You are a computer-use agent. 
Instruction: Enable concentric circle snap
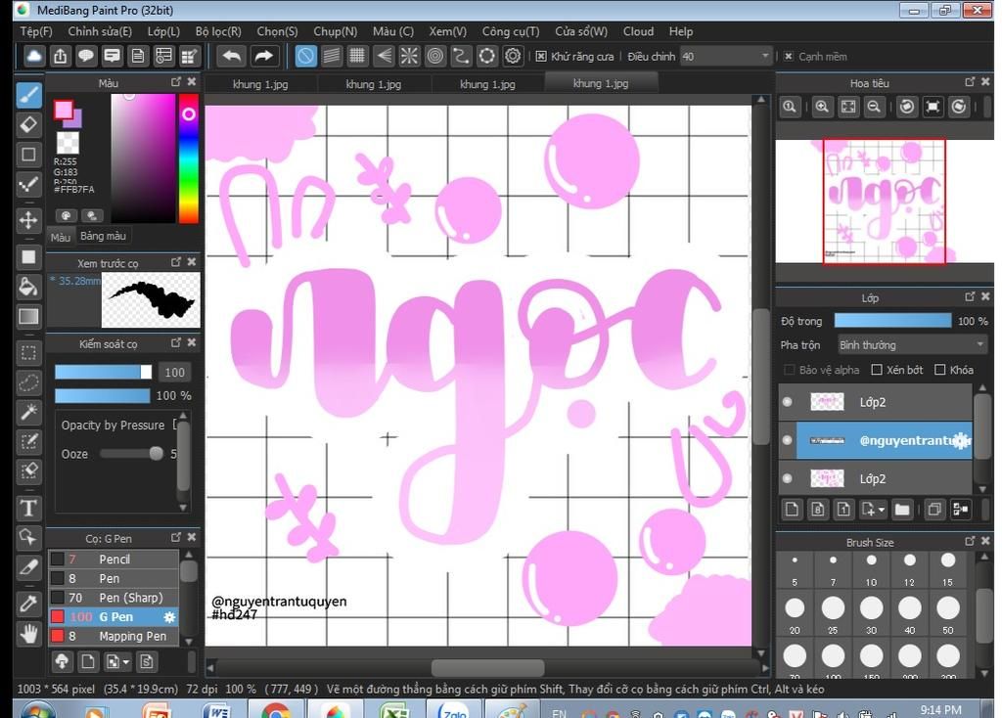pyautogui.click(x=434, y=56)
